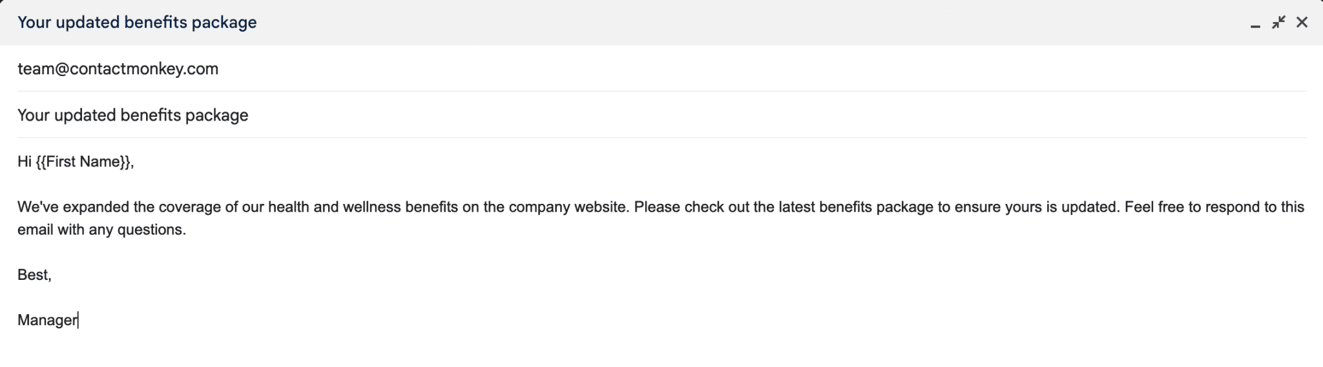Place cursor in 'email with any questions.' line
The image size is (1323, 367).
(x=101, y=230)
